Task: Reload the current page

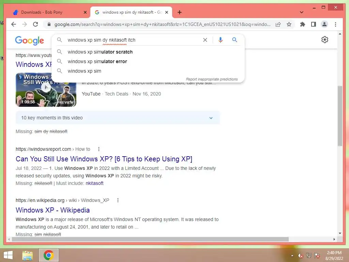Action: coord(35,24)
